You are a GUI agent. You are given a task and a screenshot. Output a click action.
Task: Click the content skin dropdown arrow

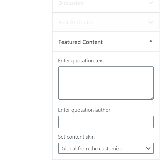coord(148,148)
